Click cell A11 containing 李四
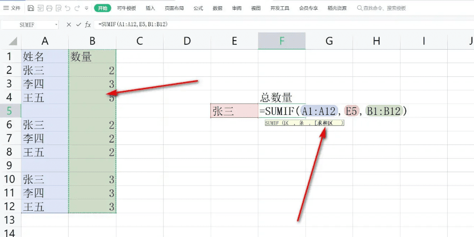Image resolution: width=474 pixels, height=237 pixels. [45, 193]
